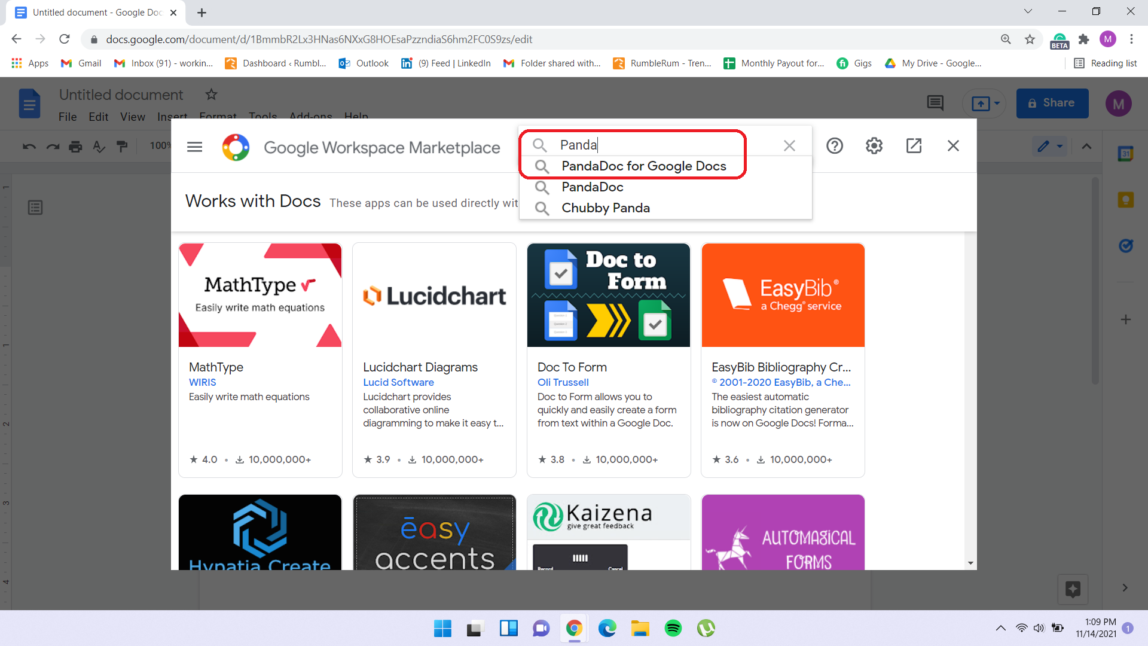The height and width of the screenshot is (646, 1148).
Task: Click the spell check icon
Action: tap(99, 146)
